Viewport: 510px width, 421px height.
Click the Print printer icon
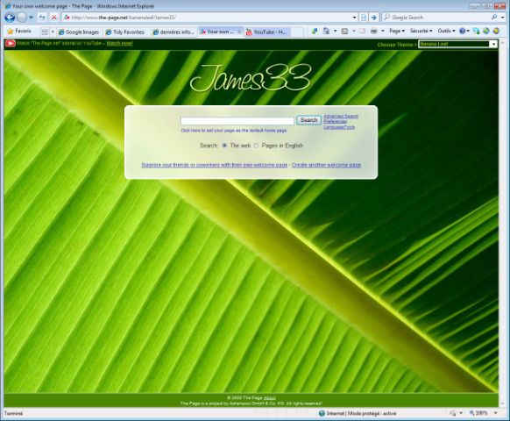point(374,31)
